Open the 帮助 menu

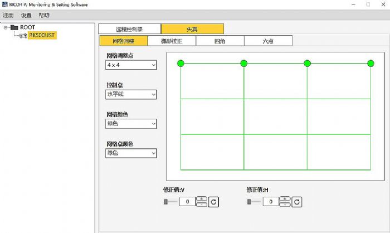click(x=44, y=15)
